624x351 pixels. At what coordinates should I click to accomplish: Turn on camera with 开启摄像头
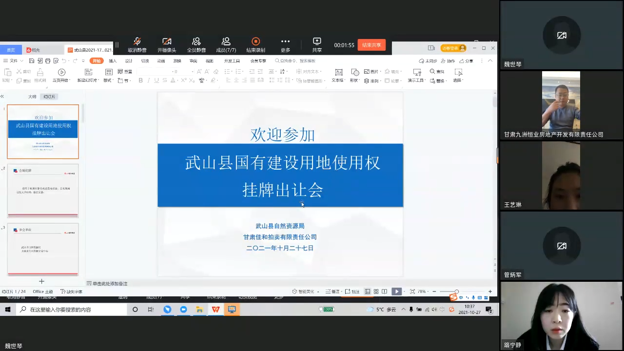click(167, 42)
